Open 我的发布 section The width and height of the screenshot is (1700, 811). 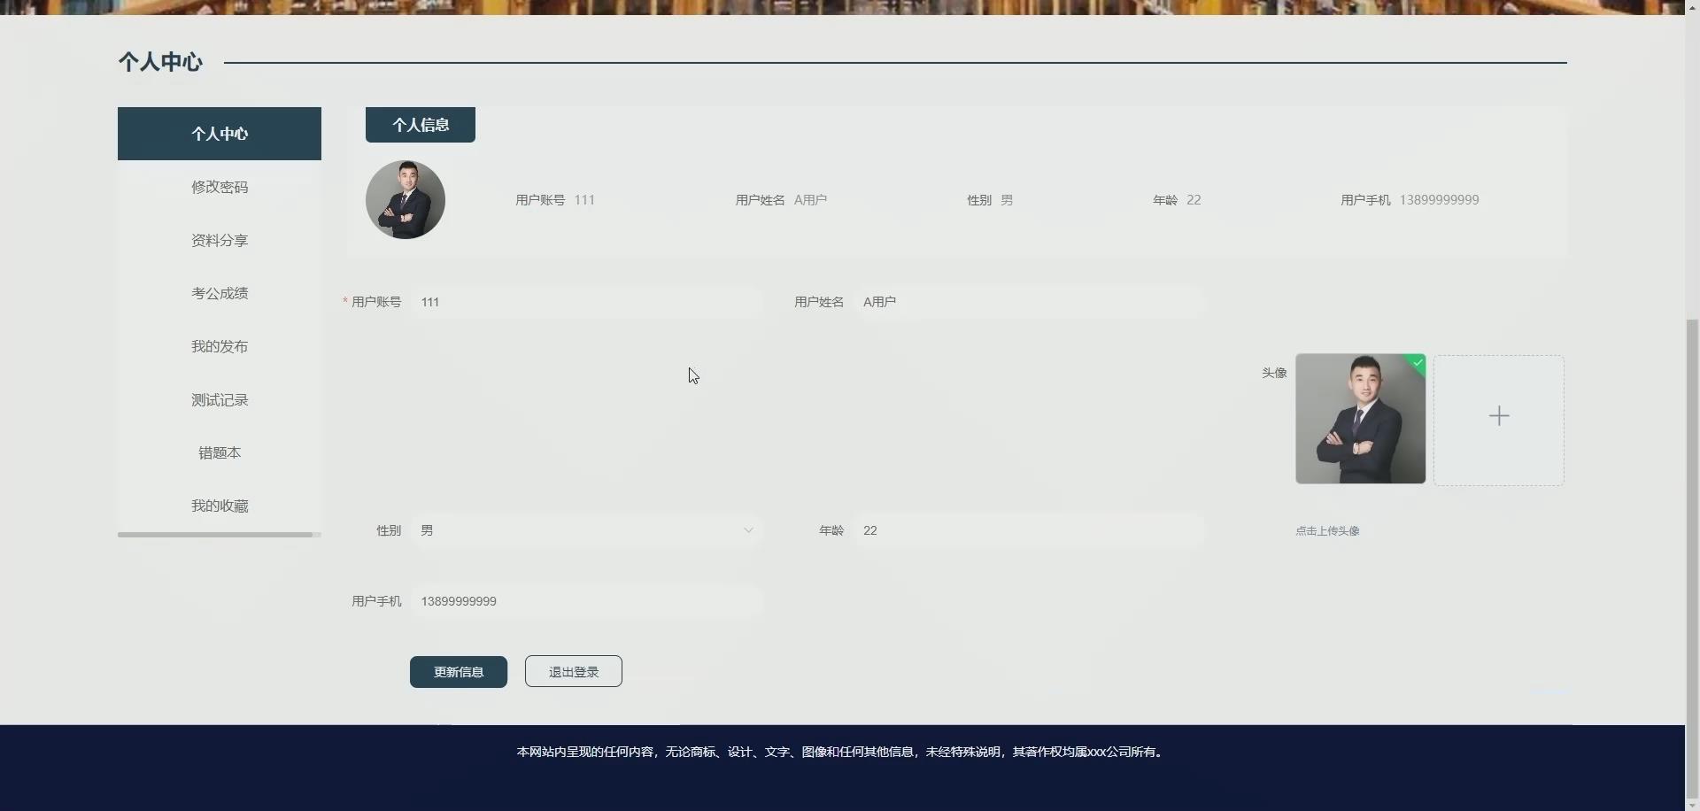[219, 346]
